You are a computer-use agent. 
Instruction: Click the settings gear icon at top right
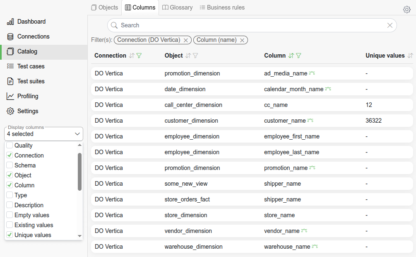point(406,10)
